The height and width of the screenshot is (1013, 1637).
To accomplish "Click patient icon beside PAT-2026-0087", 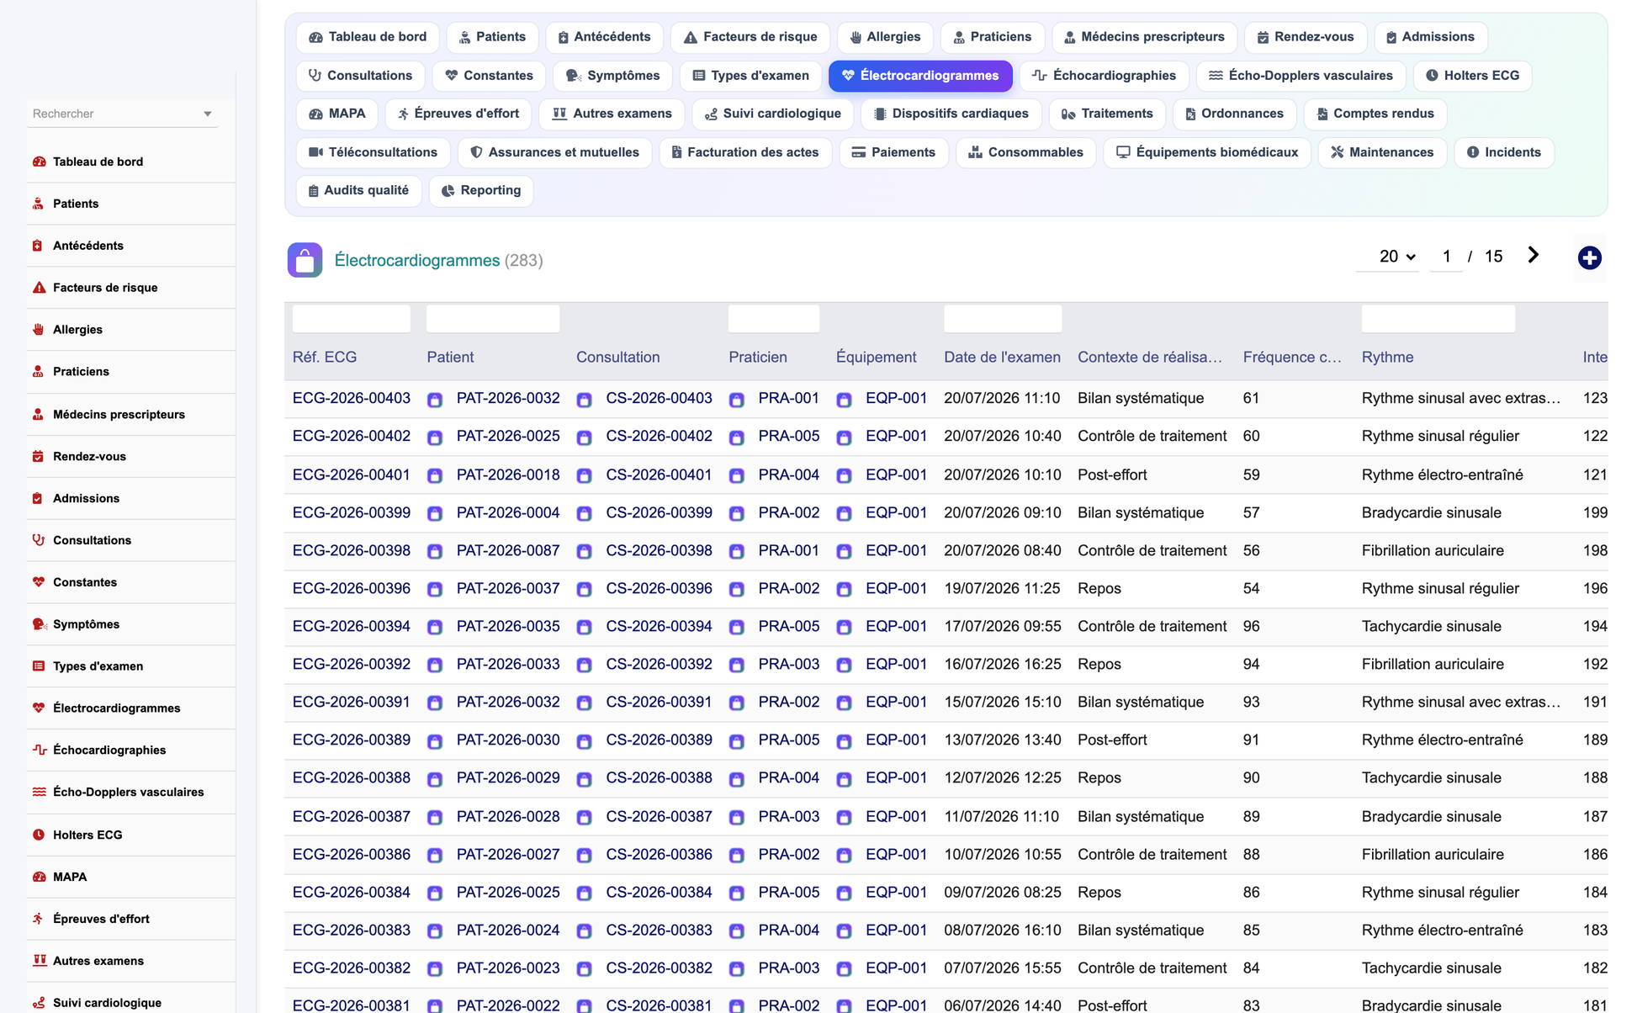I will click(x=435, y=551).
